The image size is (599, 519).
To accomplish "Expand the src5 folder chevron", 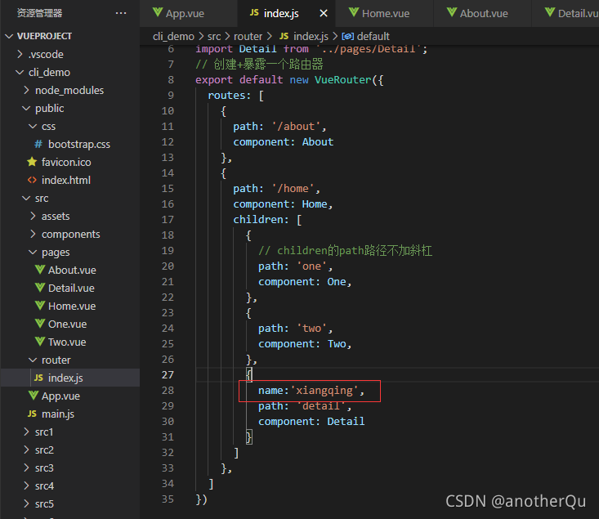I will click(x=26, y=503).
